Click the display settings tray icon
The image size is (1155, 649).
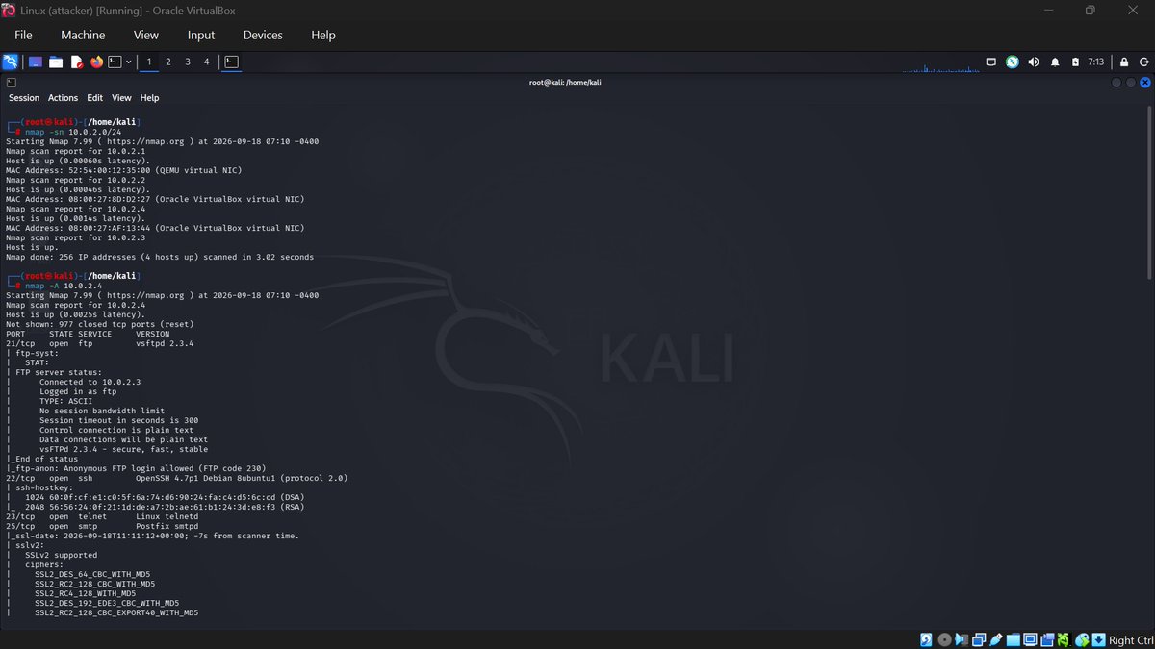tap(990, 62)
